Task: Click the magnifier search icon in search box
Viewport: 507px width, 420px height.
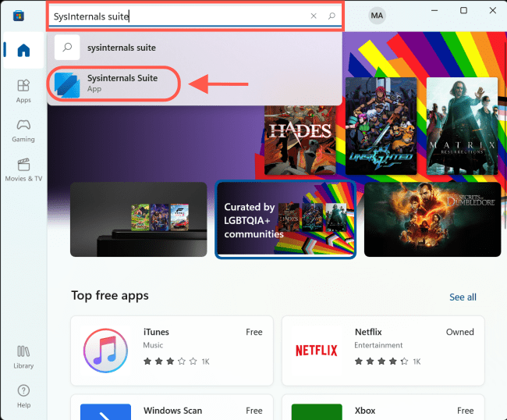Action: pos(331,16)
